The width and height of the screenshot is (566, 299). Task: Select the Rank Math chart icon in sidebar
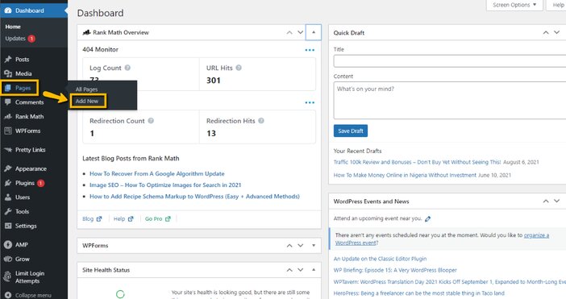8,117
